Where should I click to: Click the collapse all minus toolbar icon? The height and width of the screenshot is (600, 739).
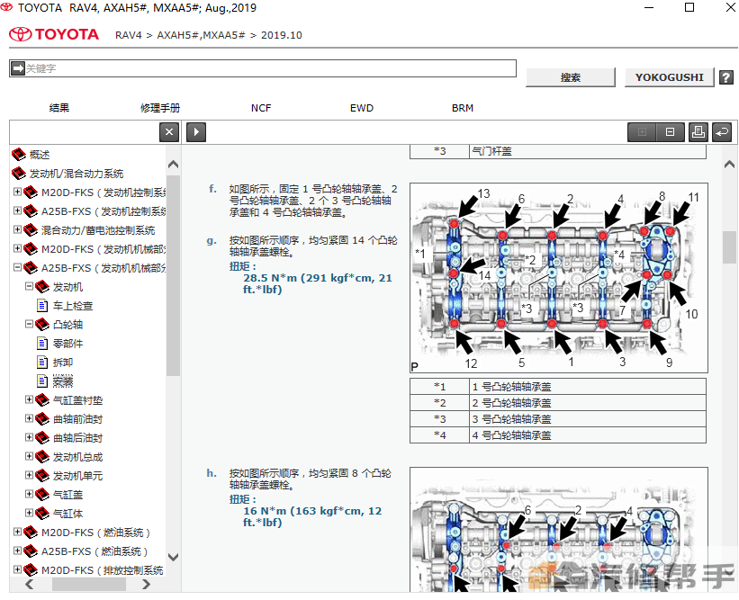point(670,132)
